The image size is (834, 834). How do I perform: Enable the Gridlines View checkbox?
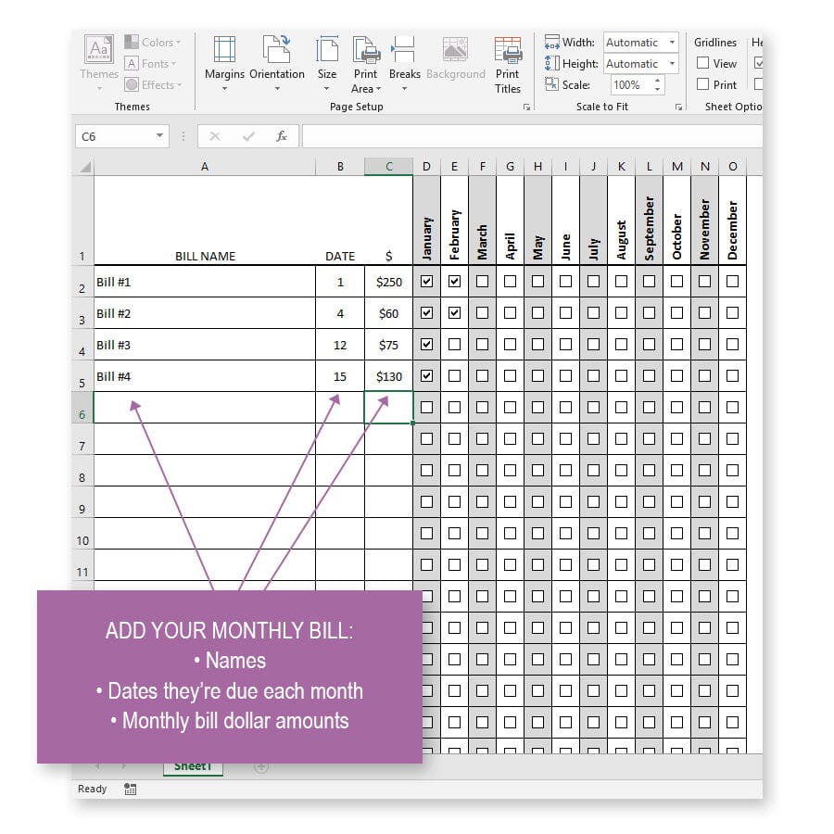[x=703, y=63]
